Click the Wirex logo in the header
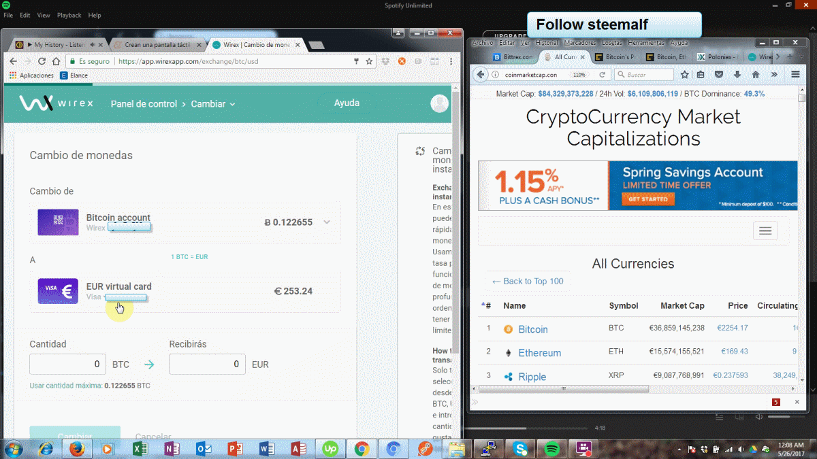817x459 pixels. [56, 103]
